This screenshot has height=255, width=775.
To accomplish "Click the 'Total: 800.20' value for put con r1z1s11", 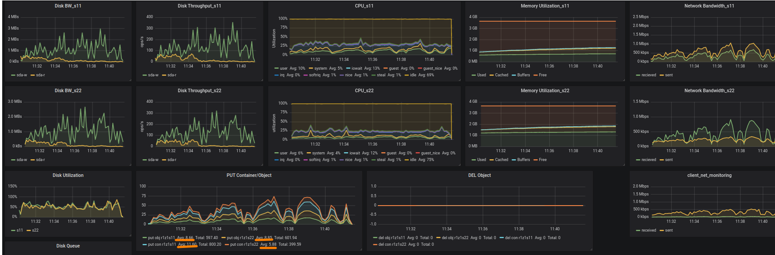I will pyautogui.click(x=210, y=244).
